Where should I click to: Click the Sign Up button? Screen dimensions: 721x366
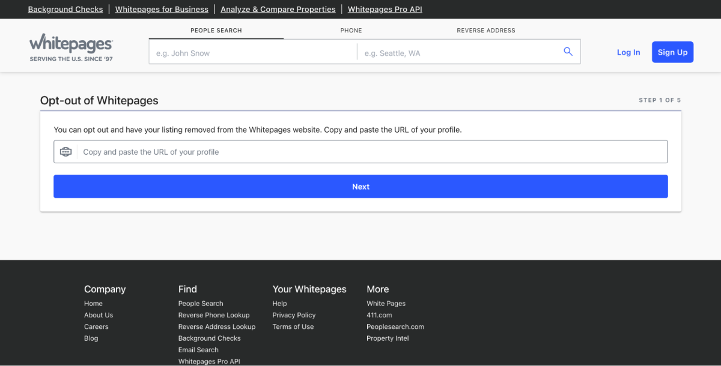click(672, 52)
